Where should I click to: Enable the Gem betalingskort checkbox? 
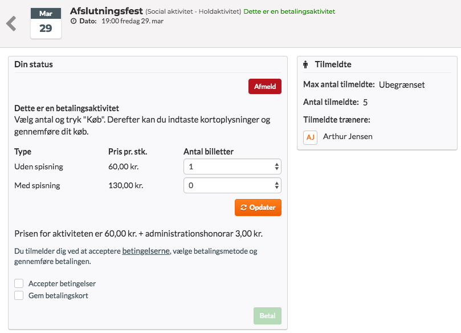(x=19, y=295)
